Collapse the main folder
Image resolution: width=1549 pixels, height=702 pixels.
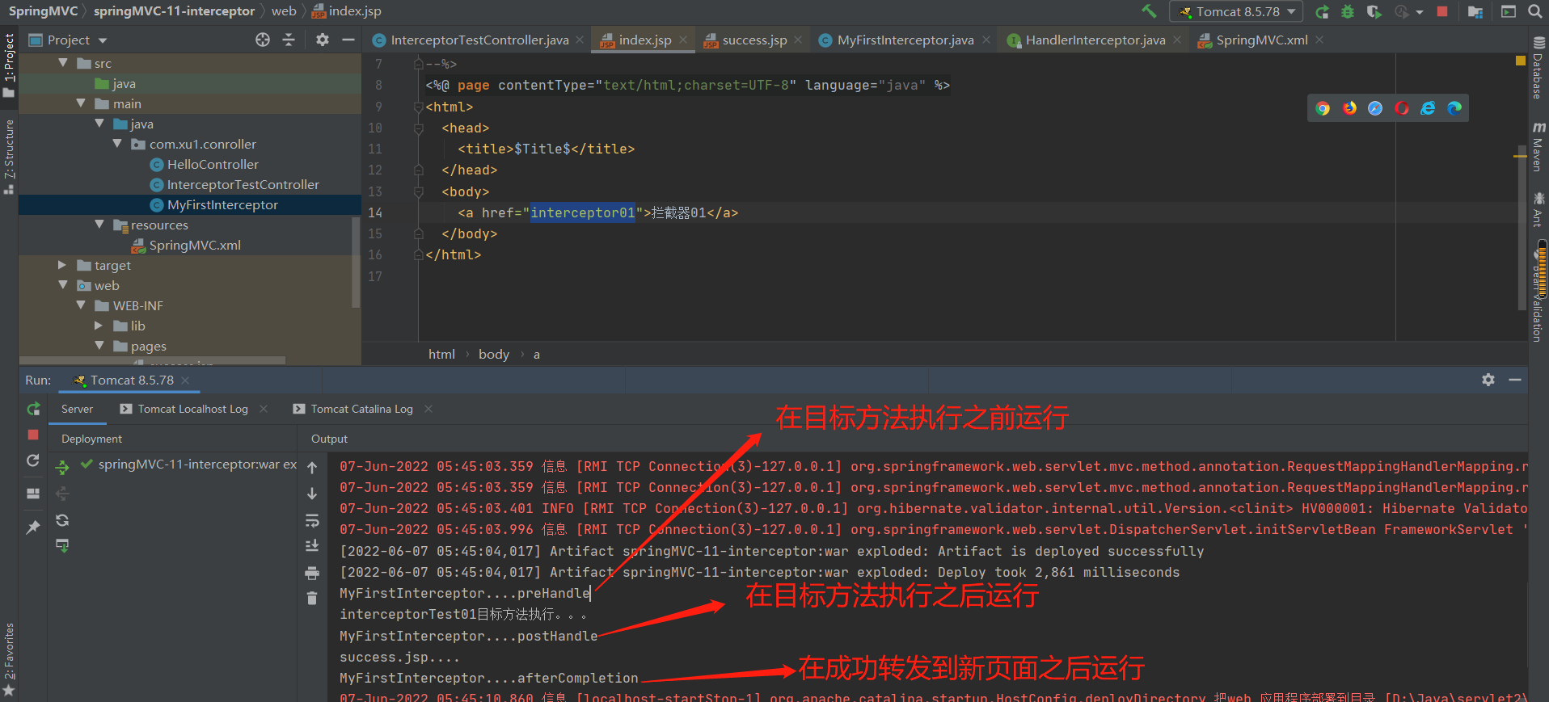[81, 103]
